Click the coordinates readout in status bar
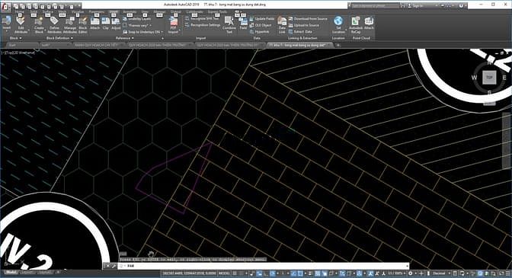Viewport: 512px width, 278px height. [x=189, y=273]
